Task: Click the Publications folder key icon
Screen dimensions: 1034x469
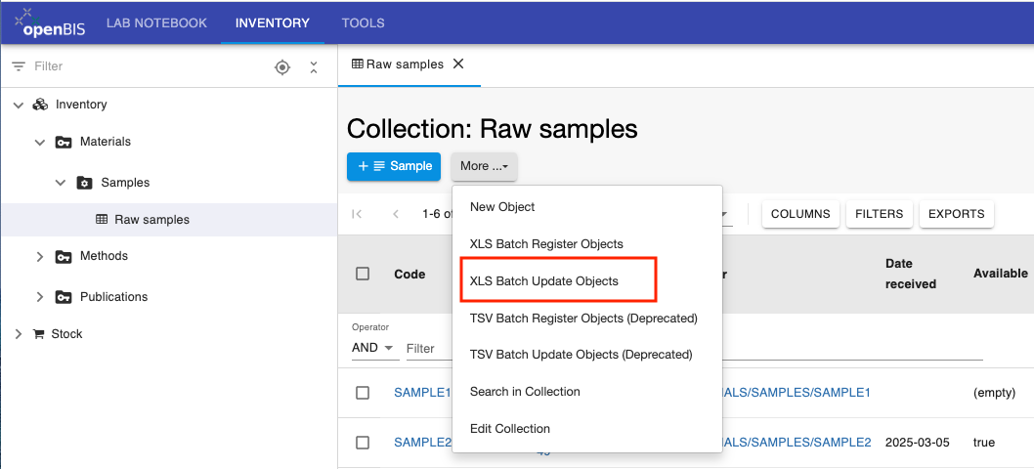Action: [64, 297]
